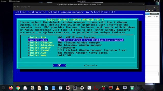Viewport: 163px width, 91px height.
Task: Open the root@pam user dropdown in browser
Action: tap(155, 14)
